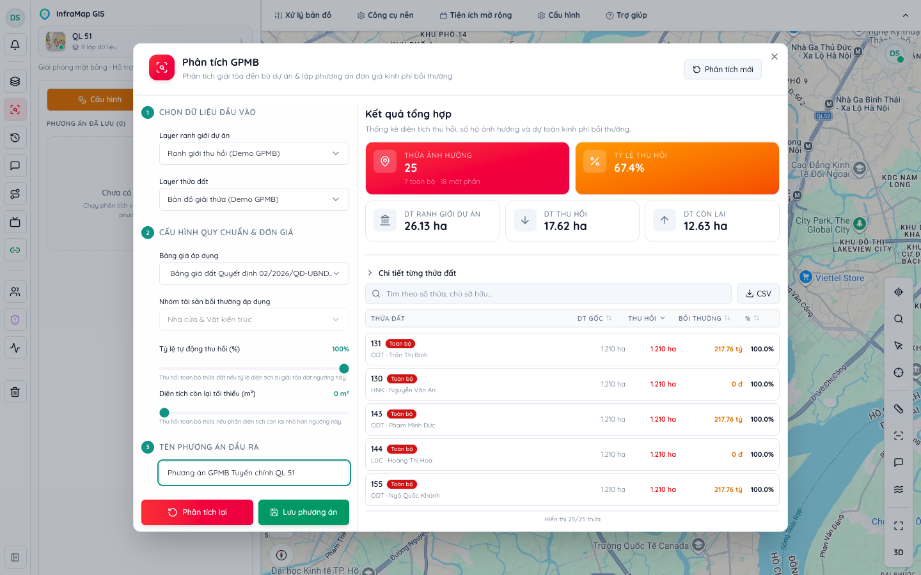Open the Layer ranh giới dự án dropdown
Viewport: 921px width, 575px height.
click(254, 153)
